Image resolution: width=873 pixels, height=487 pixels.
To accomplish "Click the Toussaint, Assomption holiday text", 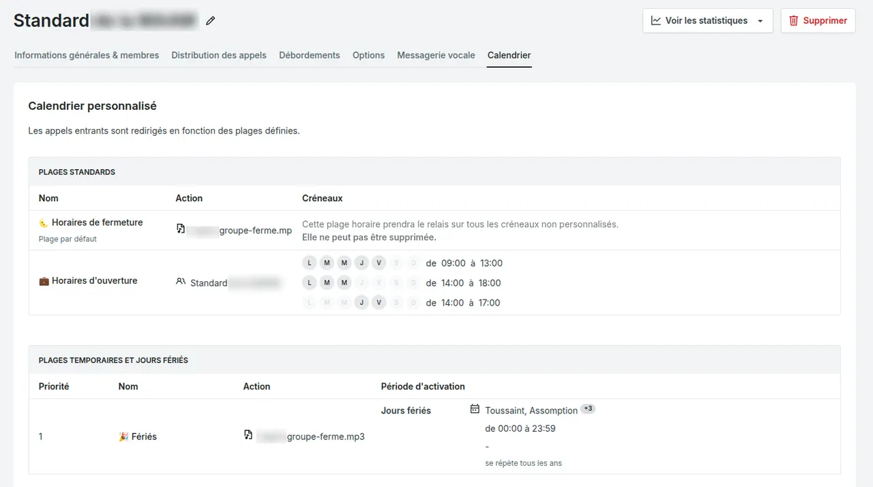I will (531, 411).
